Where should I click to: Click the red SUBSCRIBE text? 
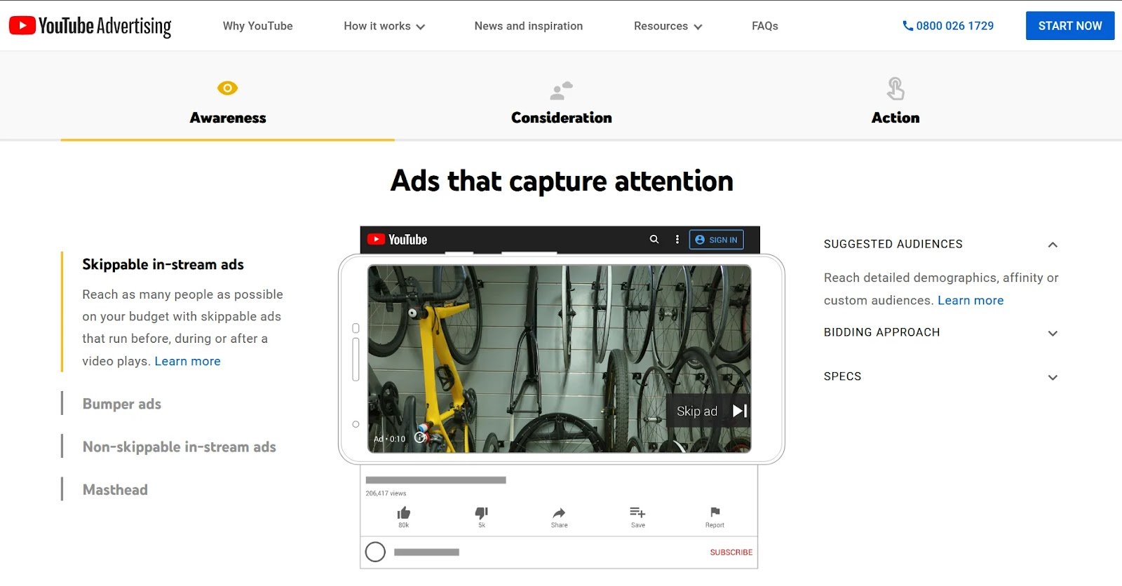click(731, 552)
